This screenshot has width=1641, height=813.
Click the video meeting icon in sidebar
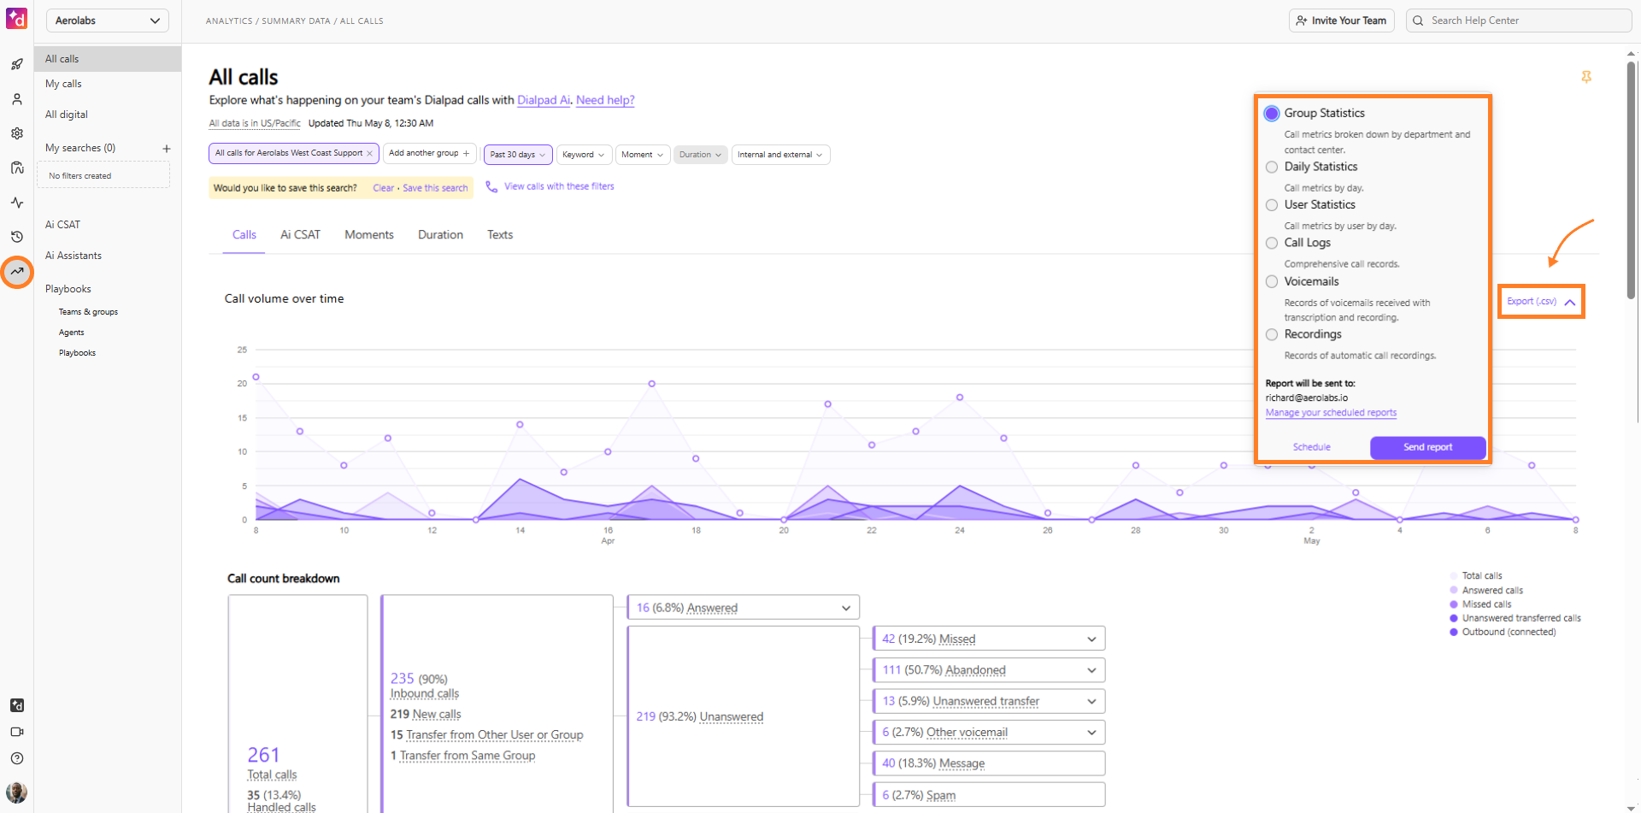click(17, 732)
